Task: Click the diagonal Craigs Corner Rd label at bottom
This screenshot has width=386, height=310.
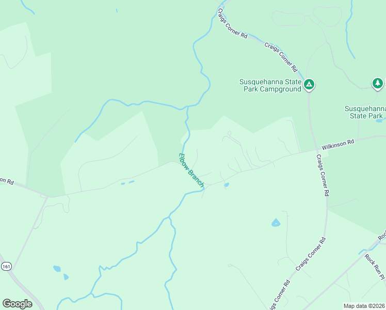Action: (x=311, y=254)
